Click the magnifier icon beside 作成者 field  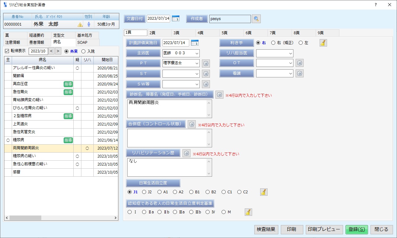pos(256,19)
